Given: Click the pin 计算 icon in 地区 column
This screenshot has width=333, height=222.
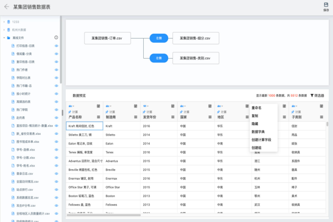Looking at the screenshot, I should [x=218, y=112].
